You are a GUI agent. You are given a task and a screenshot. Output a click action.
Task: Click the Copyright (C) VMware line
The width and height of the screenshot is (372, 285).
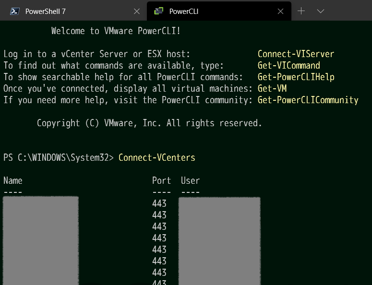point(149,123)
